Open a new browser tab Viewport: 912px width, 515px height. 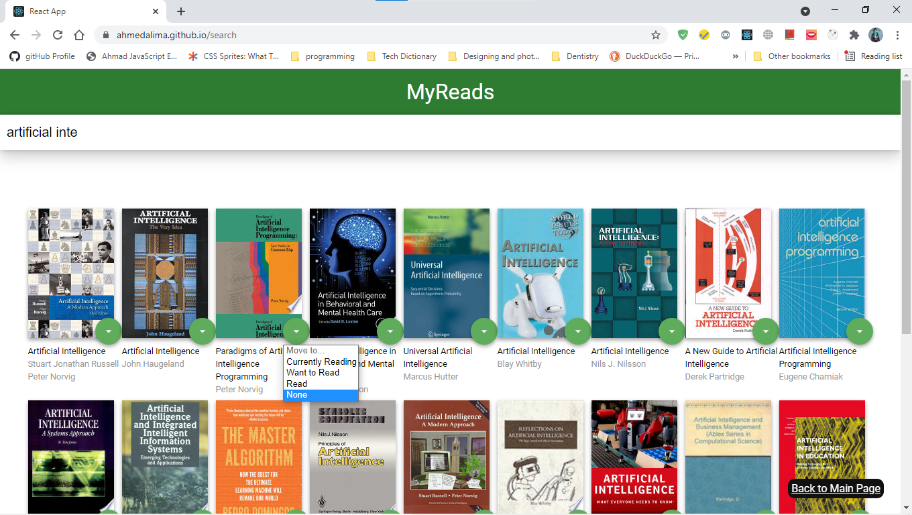181,11
